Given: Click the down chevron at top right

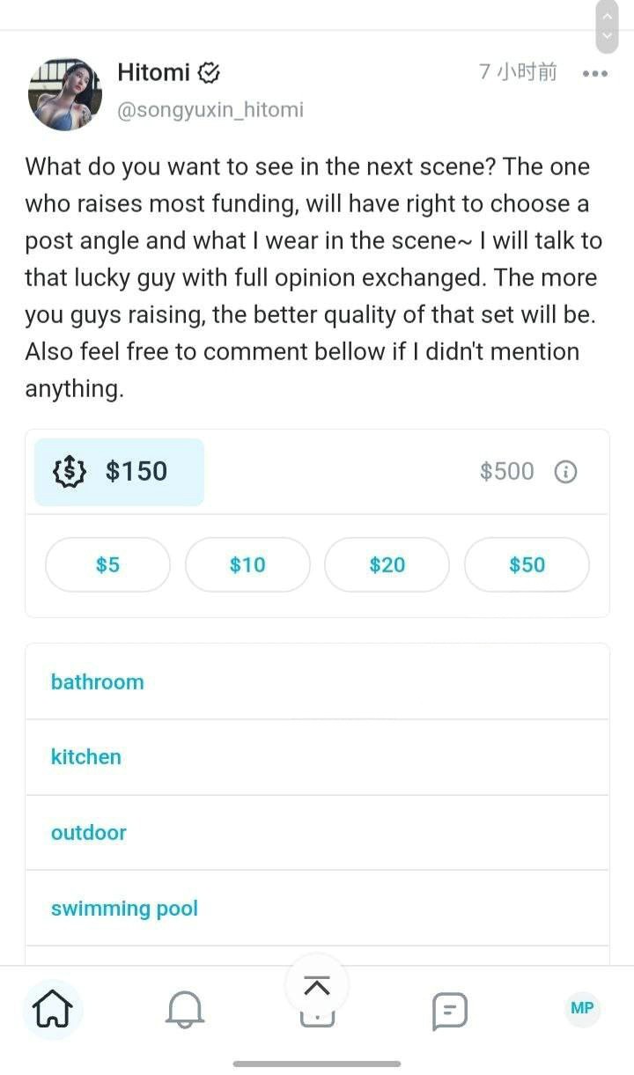Looking at the screenshot, I should tap(607, 38).
